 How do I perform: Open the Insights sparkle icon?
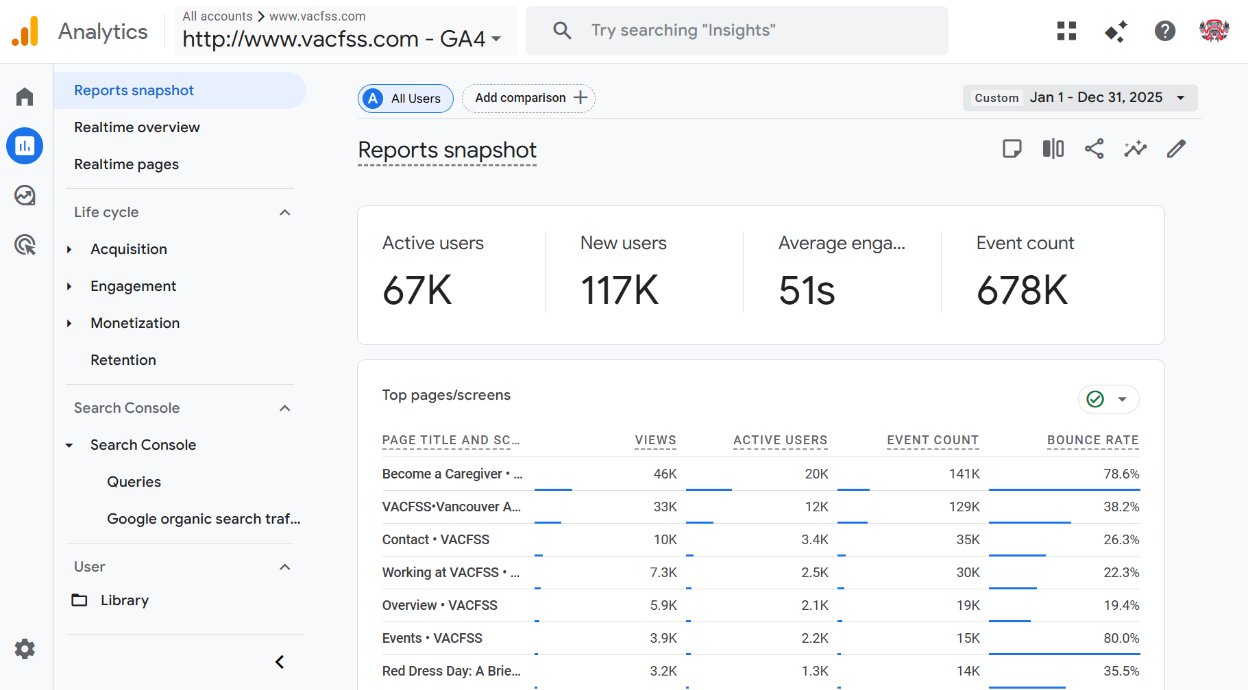[x=1116, y=31]
